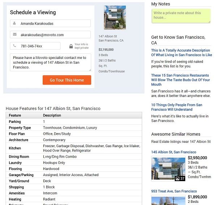Click the Go Tour This Home button
Screen dimensions: 217x205
(67, 80)
